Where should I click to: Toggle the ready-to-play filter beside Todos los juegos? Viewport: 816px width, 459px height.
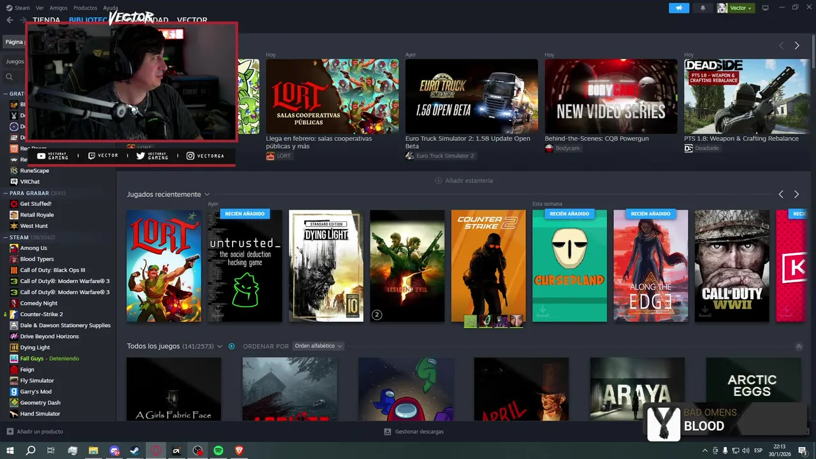coord(231,346)
